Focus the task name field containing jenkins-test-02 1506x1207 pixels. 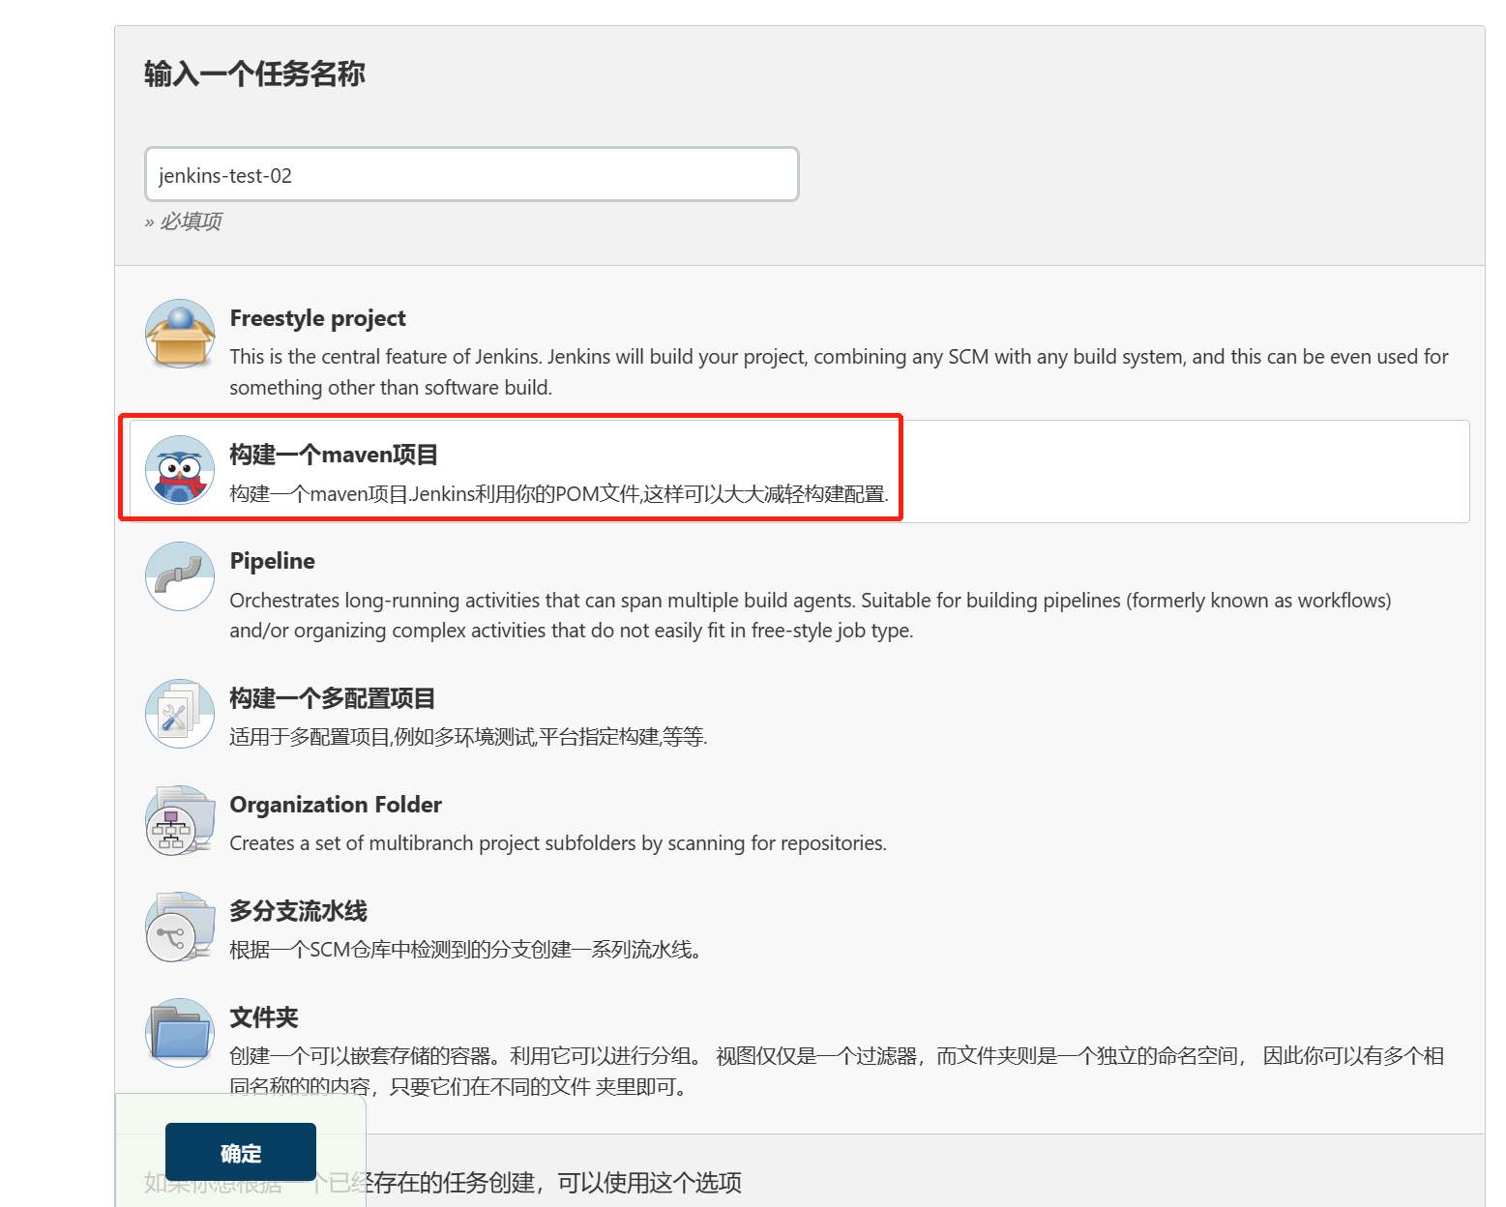[472, 175]
